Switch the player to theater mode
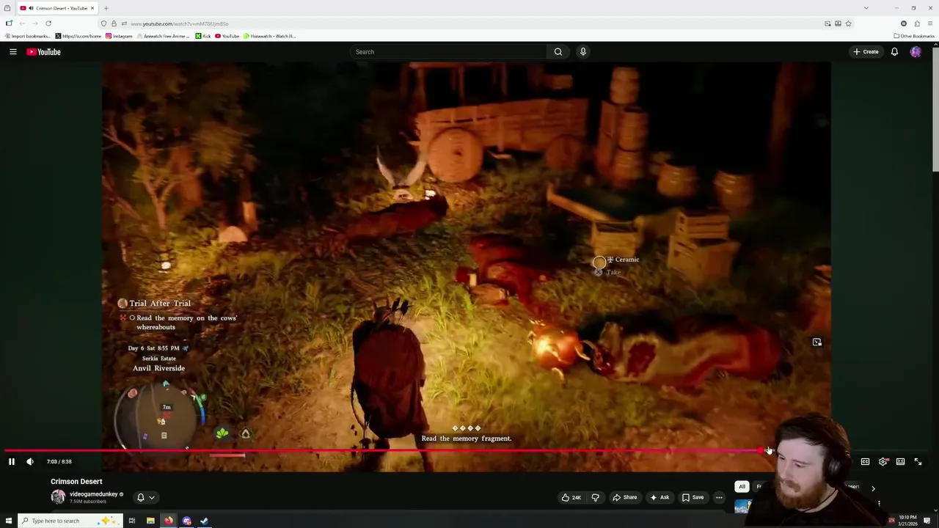939x528 pixels. tap(900, 462)
